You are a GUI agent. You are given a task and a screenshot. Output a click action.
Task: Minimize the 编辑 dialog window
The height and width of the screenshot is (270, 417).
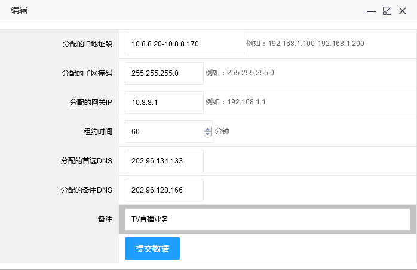[x=372, y=11]
